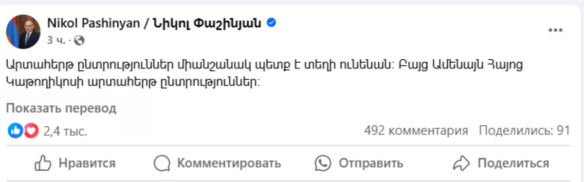Click the 'Поделиться' button
The image size is (584, 182).
501,163
